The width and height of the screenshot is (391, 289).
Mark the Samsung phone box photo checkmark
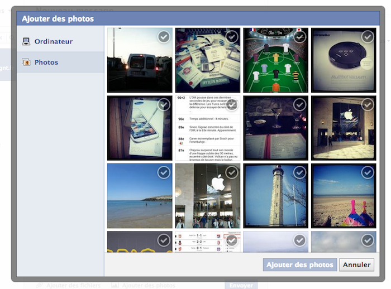pyautogui.click(x=164, y=105)
